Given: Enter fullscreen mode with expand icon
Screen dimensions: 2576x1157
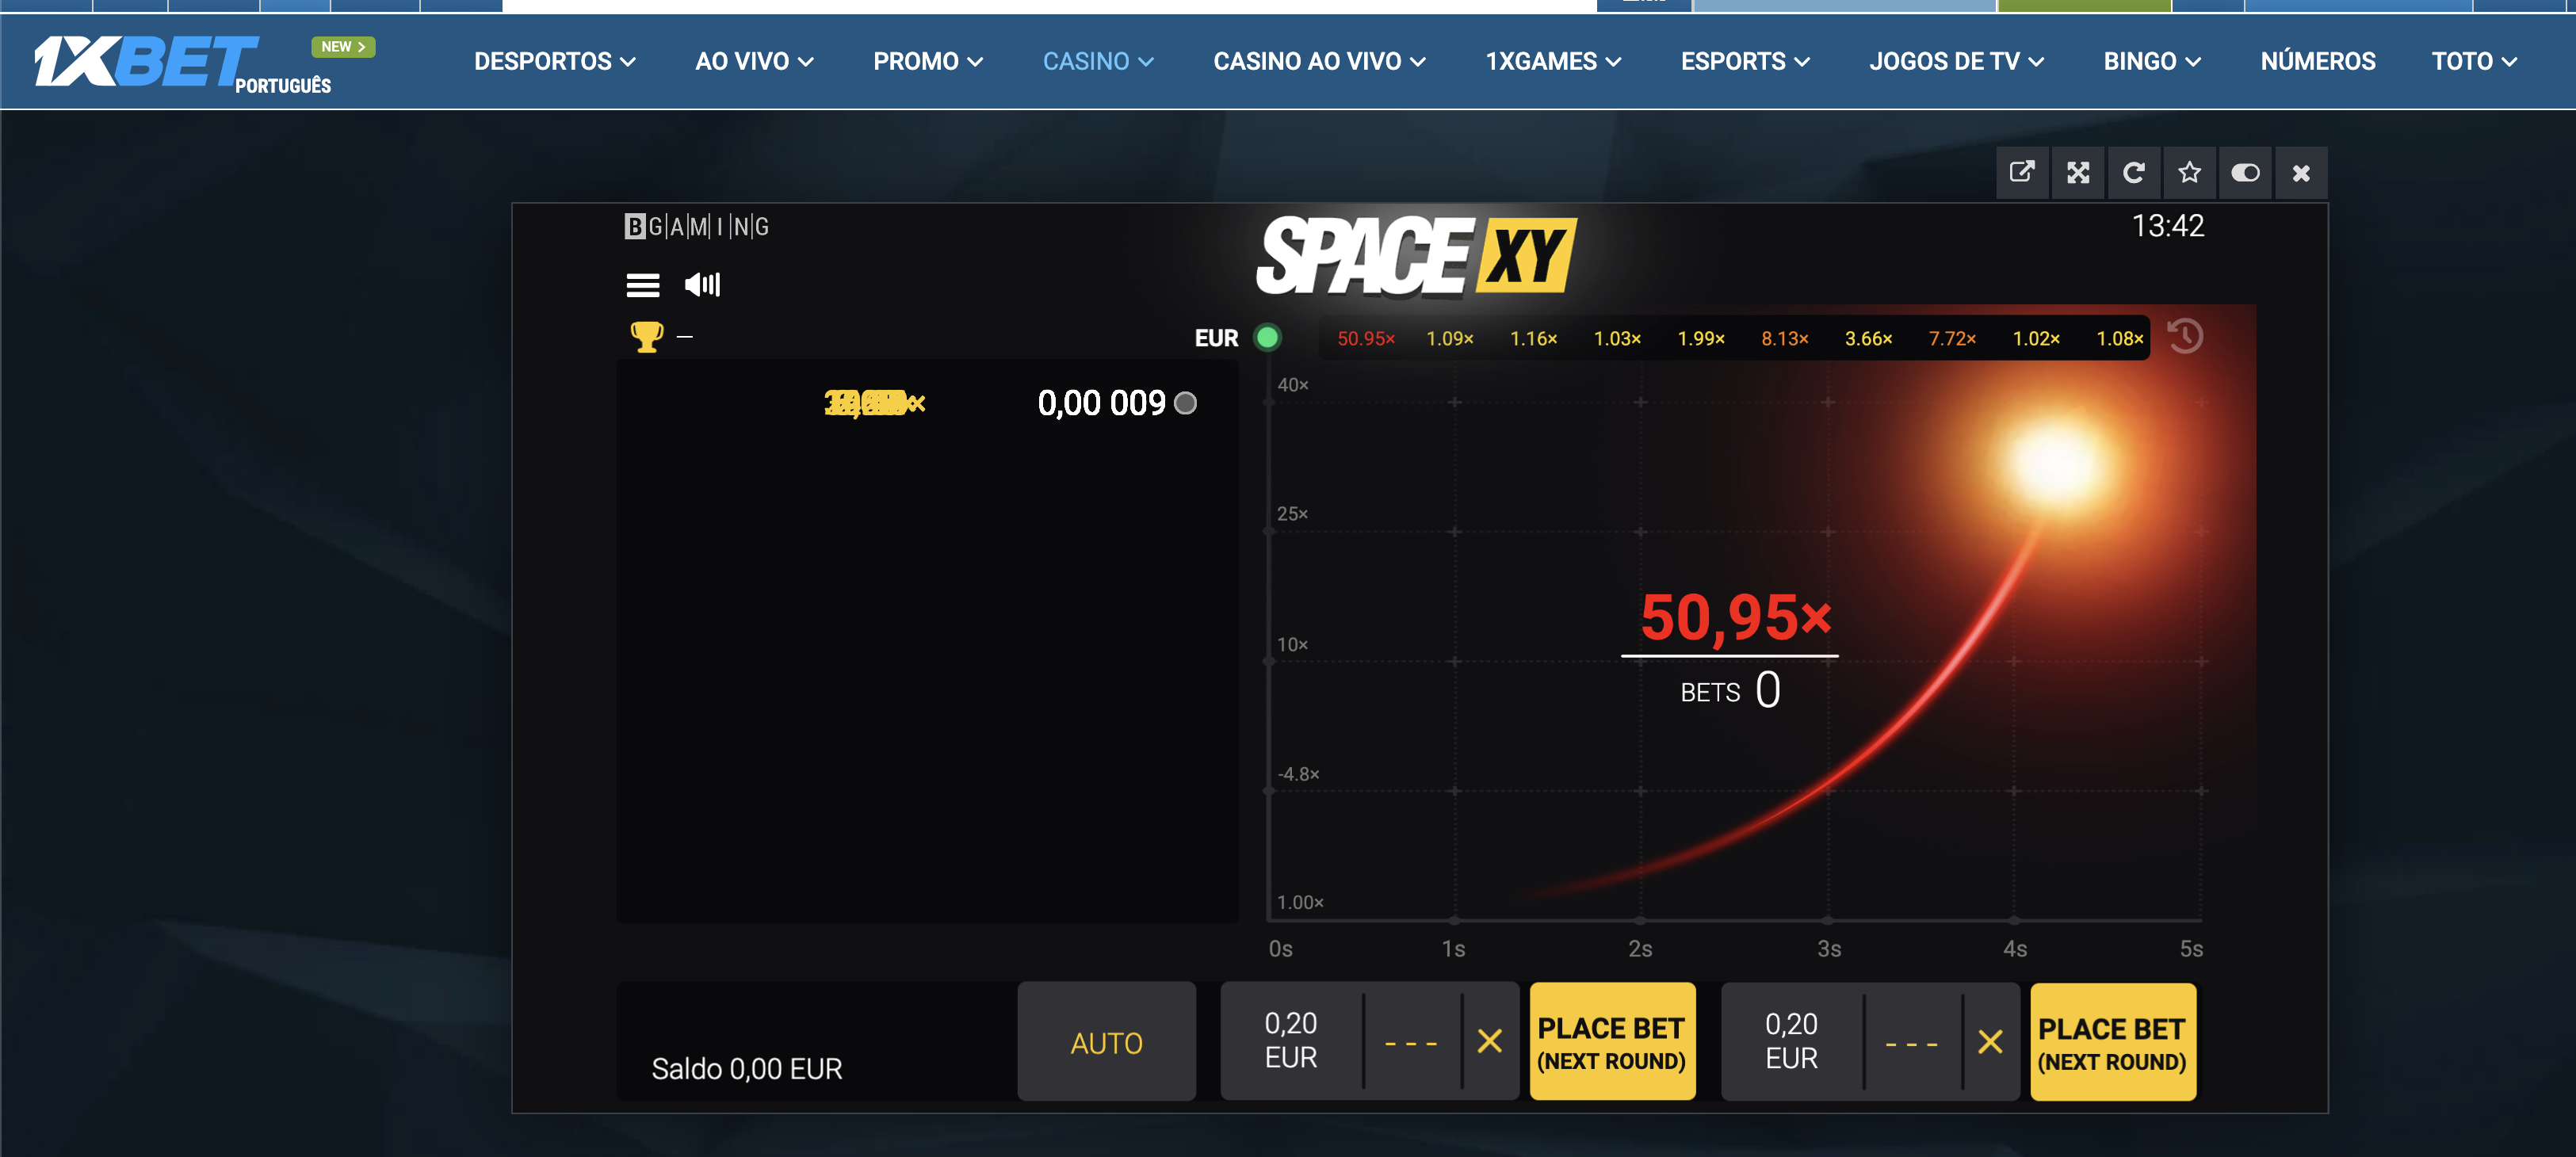Looking at the screenshot, I should pyautogui.click(x=2078, y=173).
